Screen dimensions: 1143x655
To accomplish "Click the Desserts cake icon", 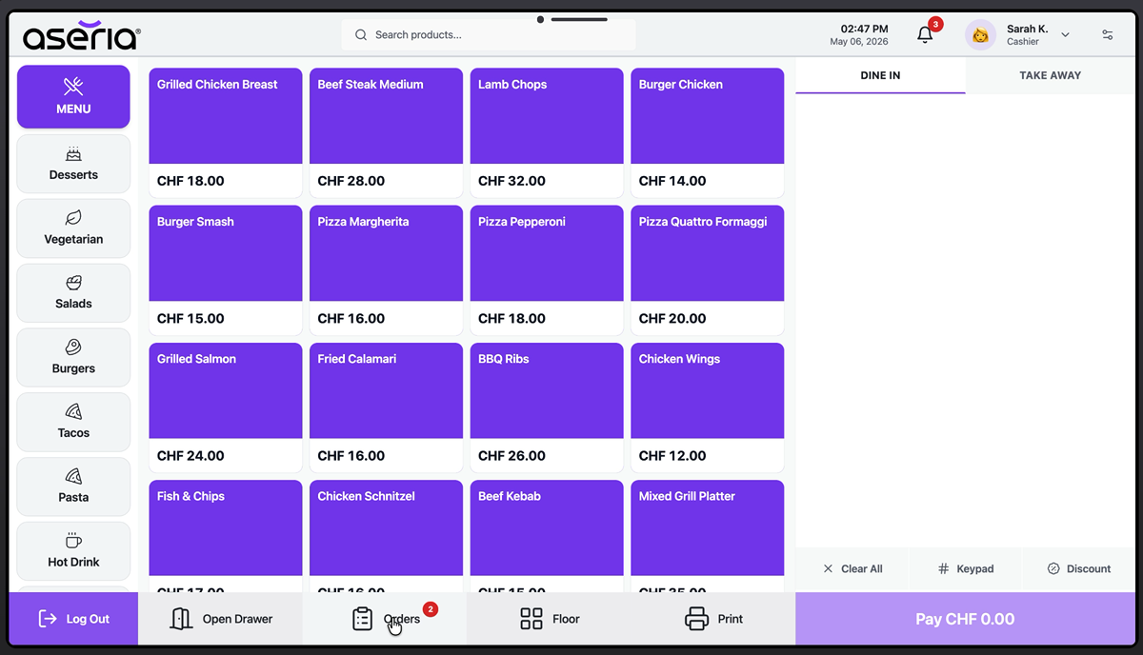I will [73, 154].
